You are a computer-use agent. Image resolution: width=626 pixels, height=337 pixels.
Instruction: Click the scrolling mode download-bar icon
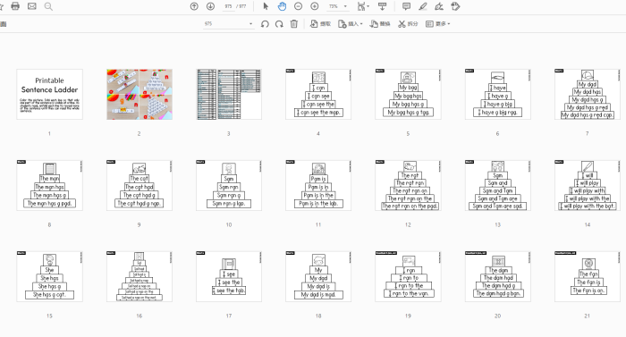pos(382,6)
